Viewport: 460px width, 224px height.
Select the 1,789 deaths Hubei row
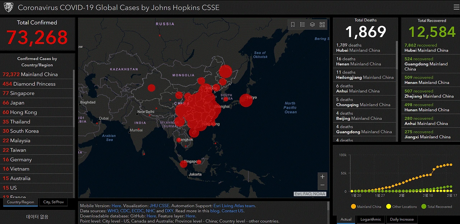coord(364,48)
